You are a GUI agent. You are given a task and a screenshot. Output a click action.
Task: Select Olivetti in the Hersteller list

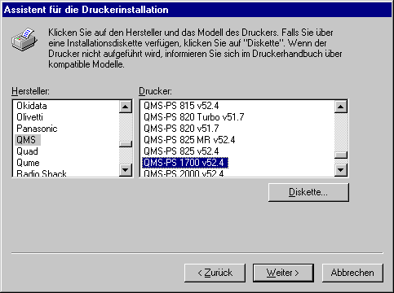[x=29, y=117]
